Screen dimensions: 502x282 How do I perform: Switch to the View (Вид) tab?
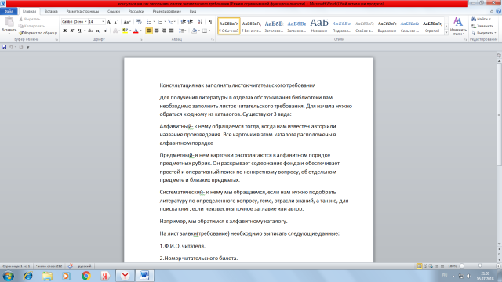click(193, 11)
